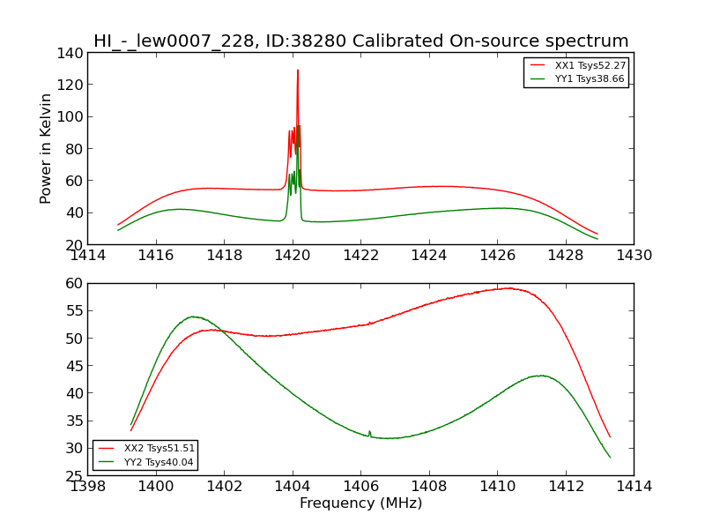This screenshot has width=705, height=529.
Task: Click the red line sample in XX1 legend
Action: tap(538, 65)
